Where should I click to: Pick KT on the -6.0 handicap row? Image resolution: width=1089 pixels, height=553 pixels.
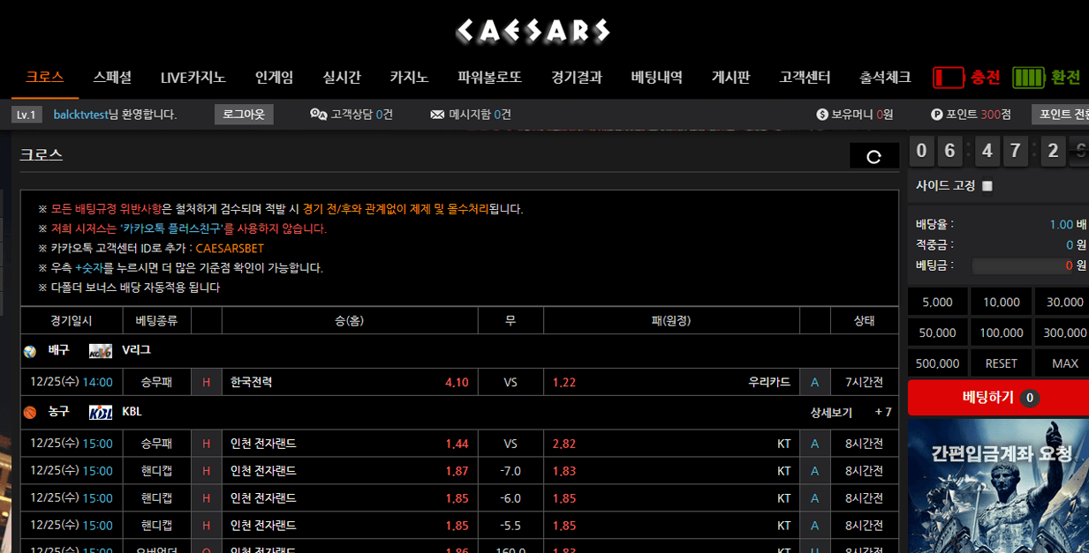tap(671, 498)
